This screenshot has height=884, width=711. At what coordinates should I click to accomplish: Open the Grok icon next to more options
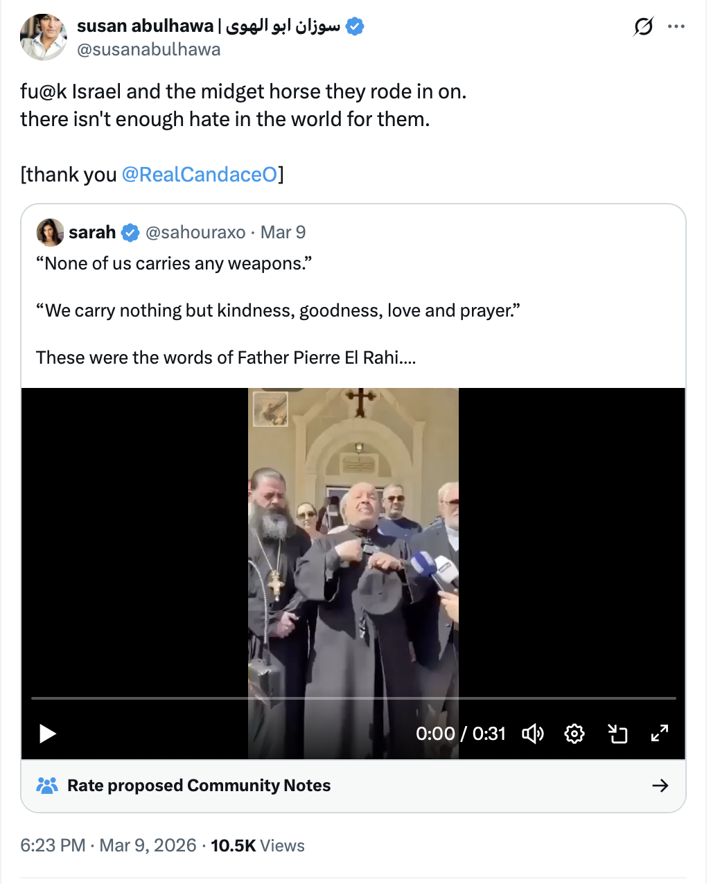(643, 27)
